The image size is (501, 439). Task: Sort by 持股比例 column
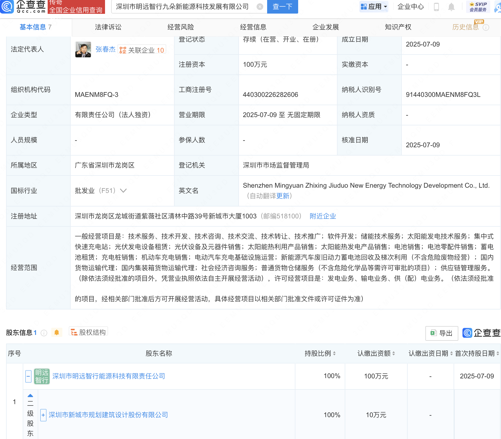(334, 353)
